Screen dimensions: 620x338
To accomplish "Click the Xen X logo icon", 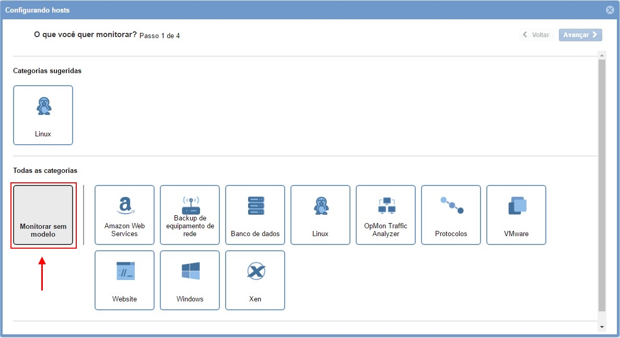I will 255,271.
